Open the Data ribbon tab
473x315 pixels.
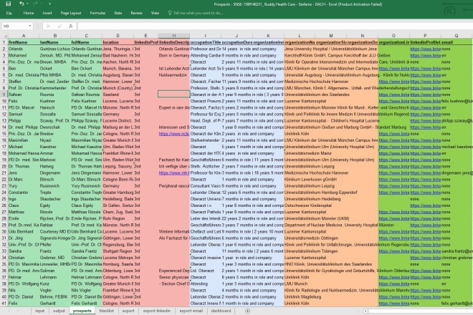(118, 13)
